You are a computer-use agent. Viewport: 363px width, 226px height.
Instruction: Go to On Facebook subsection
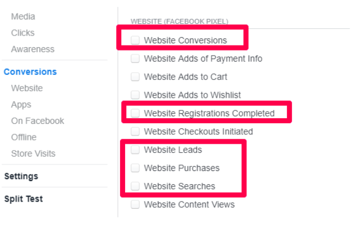[37, 120]
